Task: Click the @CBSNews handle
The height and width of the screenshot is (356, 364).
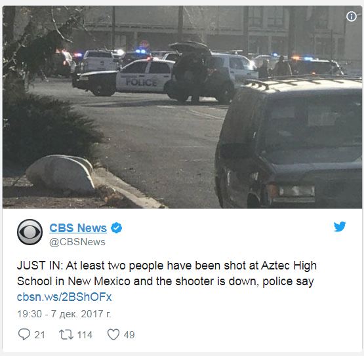Action: [x=77, y=242]
